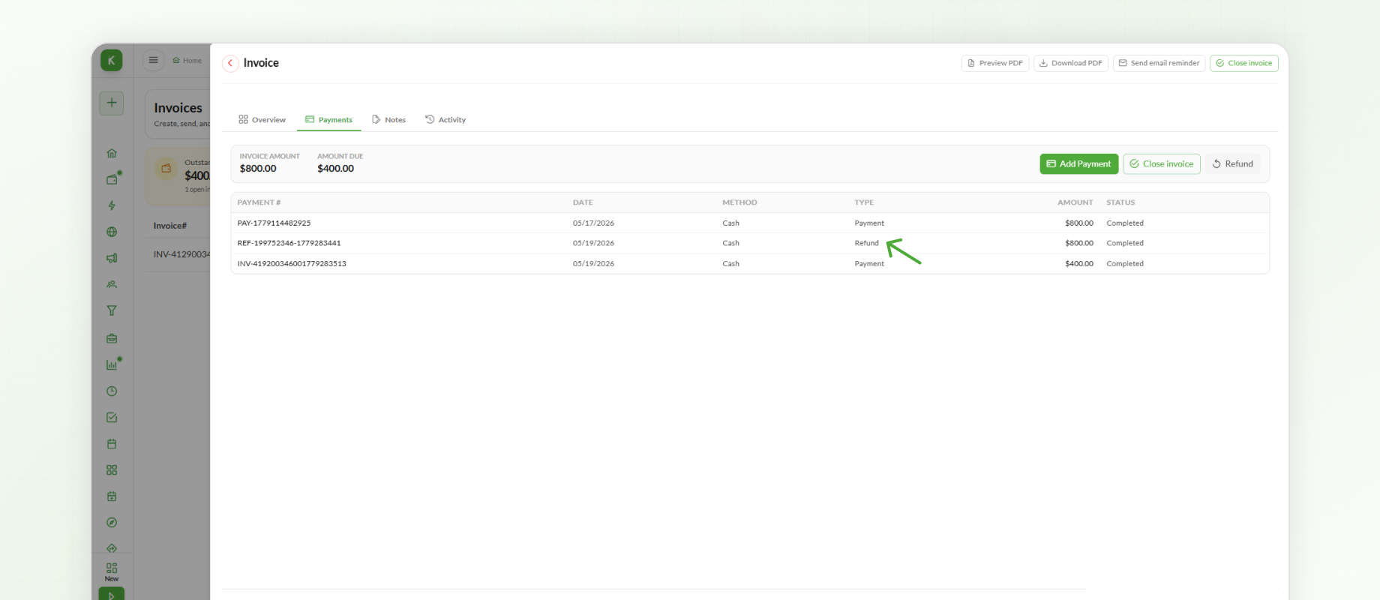Select the megaphone sidebar icon
This screenshot has height=600, width=1380.
112,258
